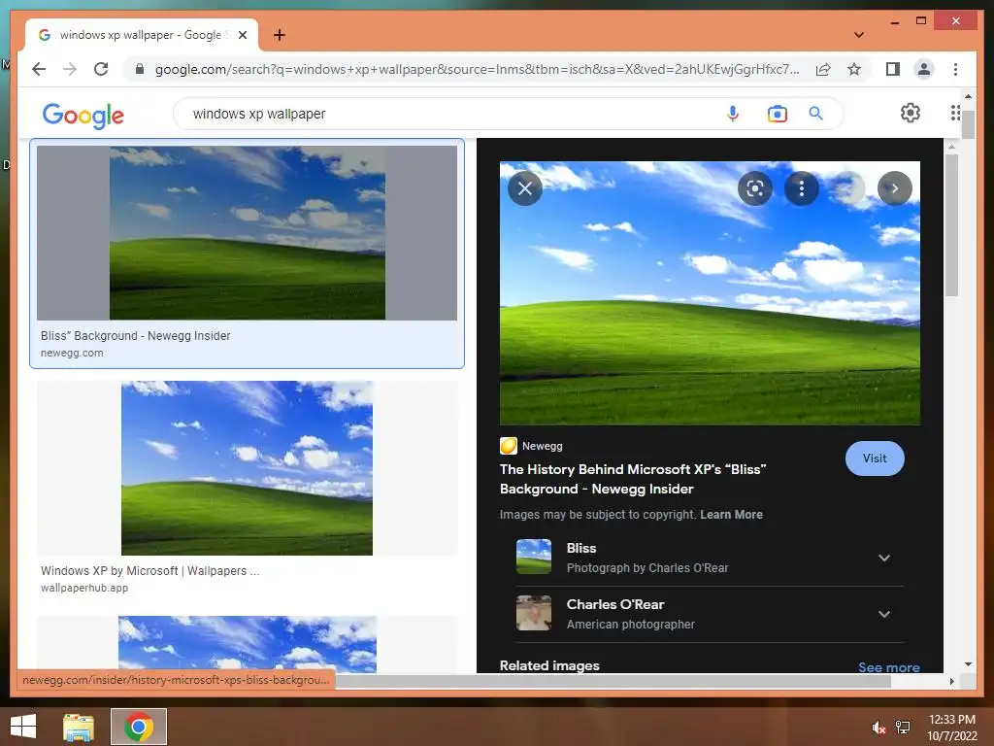Click the address bar URL
Viewport: 994px width, 746px height.
pos(477,69)
